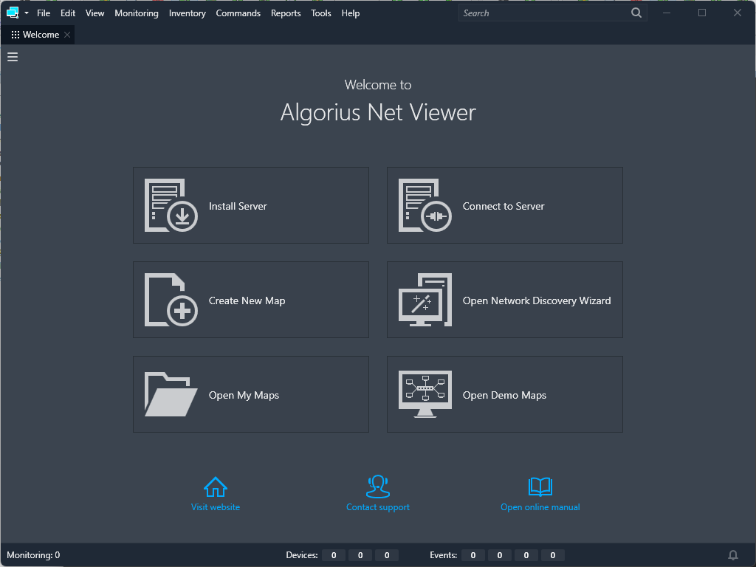
Task: Select the Welcome tab
Action: pos(38,35)
